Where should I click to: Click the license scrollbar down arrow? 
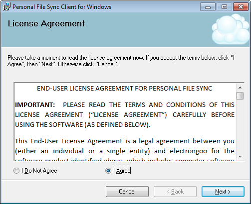[240, 156]
